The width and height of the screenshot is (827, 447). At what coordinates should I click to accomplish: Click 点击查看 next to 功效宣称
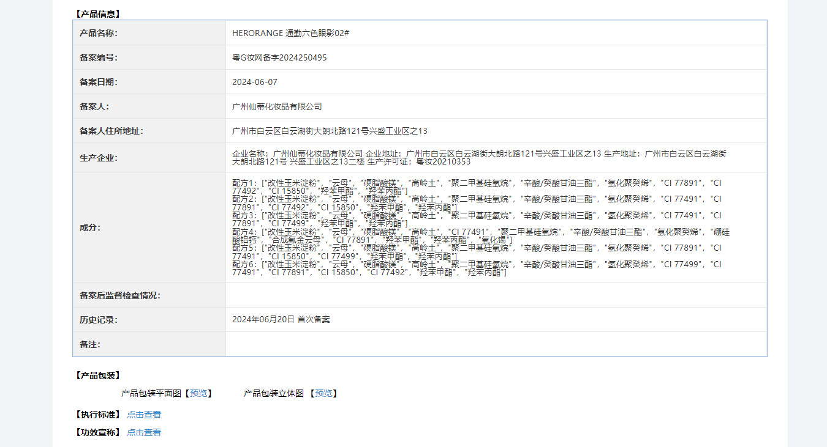click(x=144, y=432)
